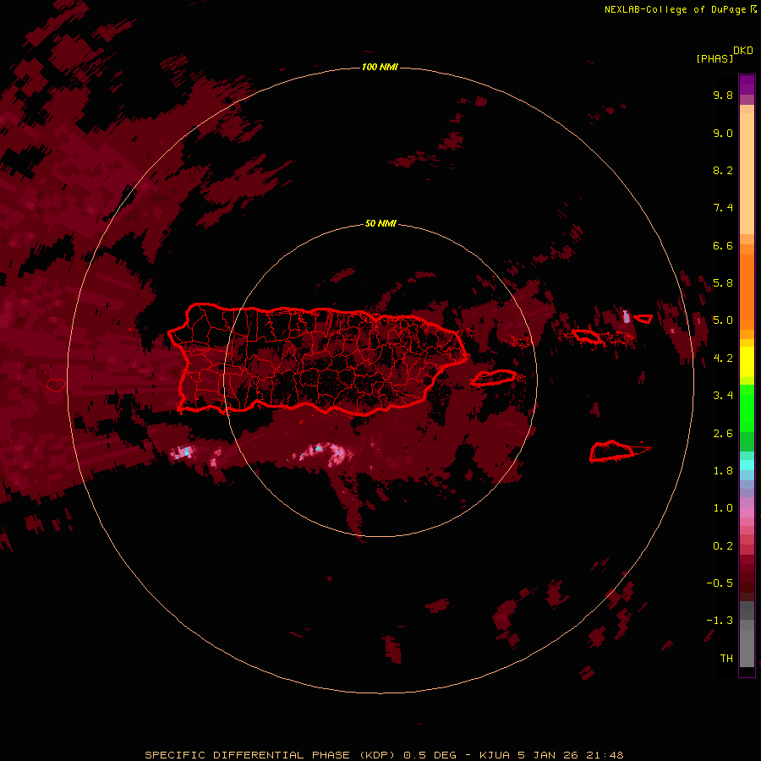
Task: Click the 5.8 value on the color scale
Action: tap(723, 283)
